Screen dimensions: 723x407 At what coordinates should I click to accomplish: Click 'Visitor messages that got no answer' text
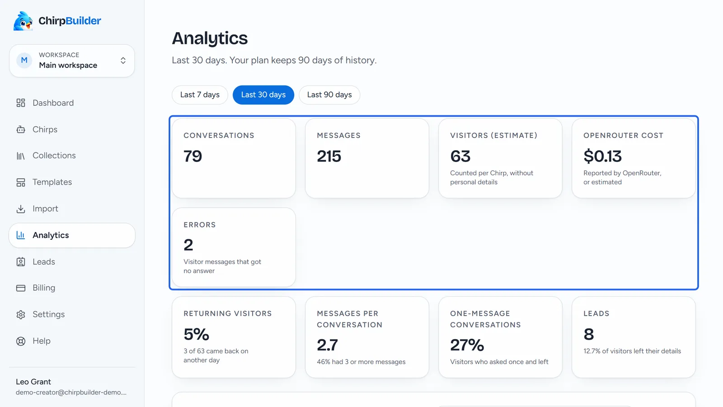(222, 266)
